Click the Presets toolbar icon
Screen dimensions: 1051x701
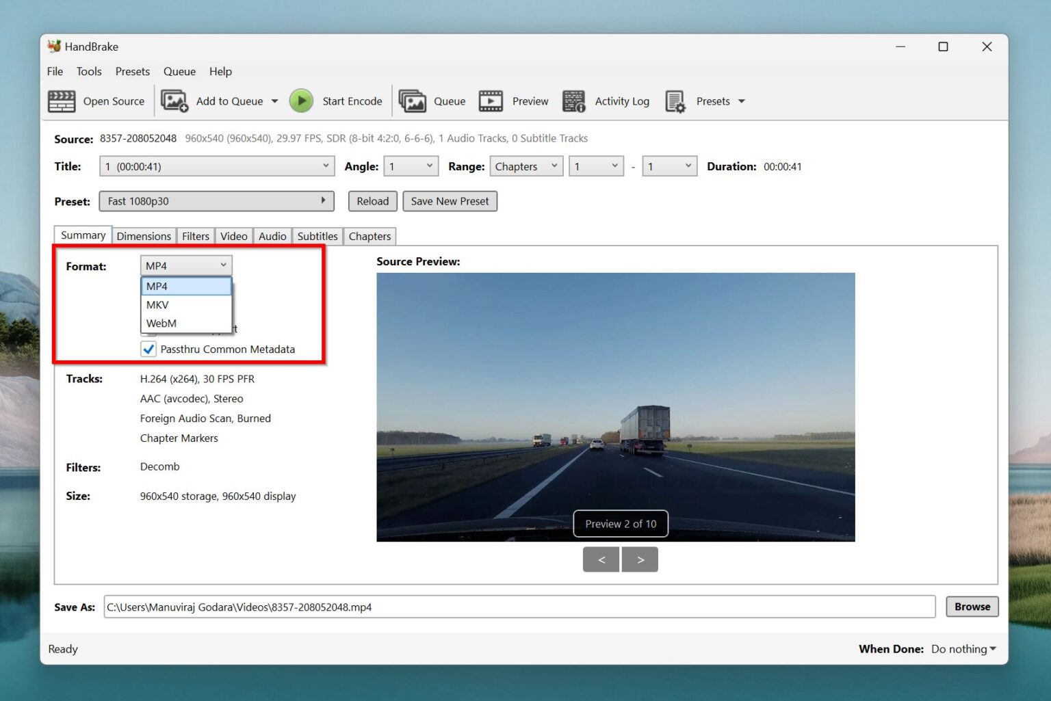click(675, 101)
